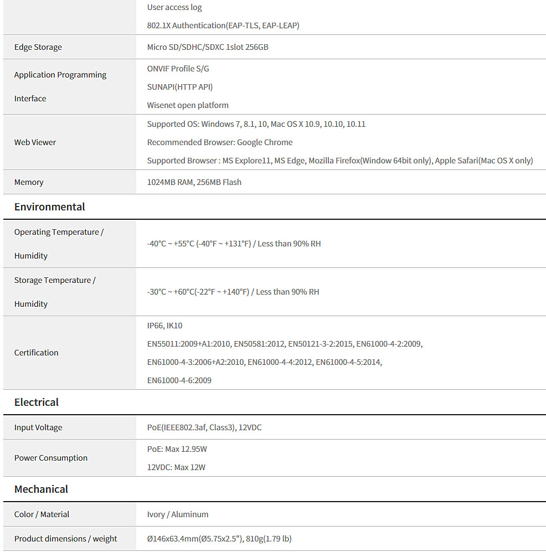The width and height of the screenshot is (546, 552).
Task: Click the Electrical section heading
Action: pyautogui.click(x=37, y=403)
